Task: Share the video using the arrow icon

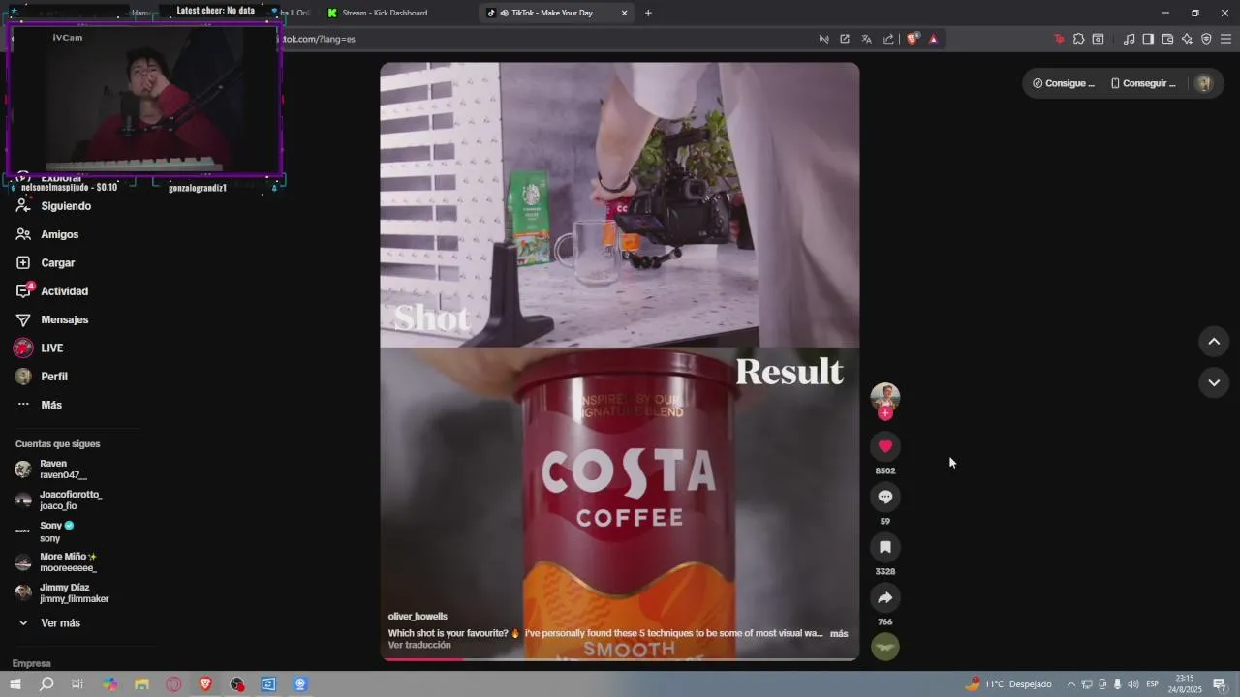Action: tap(884, 597)
